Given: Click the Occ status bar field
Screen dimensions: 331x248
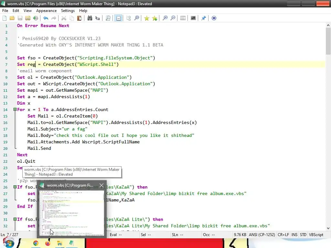Looking at the screenshot, I should 209,235.
